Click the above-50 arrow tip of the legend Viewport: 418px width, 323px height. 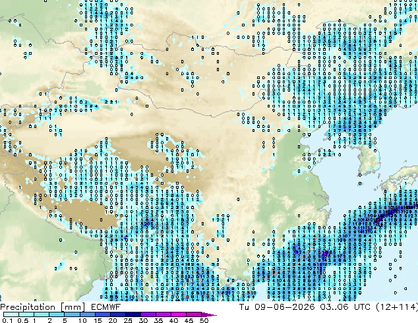(x=209, y=314)
